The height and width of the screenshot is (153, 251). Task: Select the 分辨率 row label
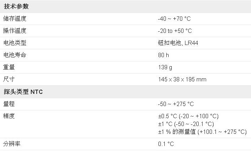point(12,144)
